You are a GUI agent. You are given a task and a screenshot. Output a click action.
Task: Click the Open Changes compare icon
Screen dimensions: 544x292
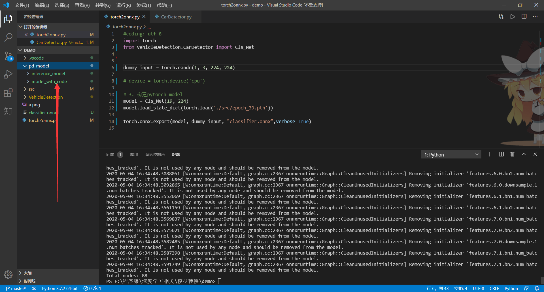click(501, 17)
